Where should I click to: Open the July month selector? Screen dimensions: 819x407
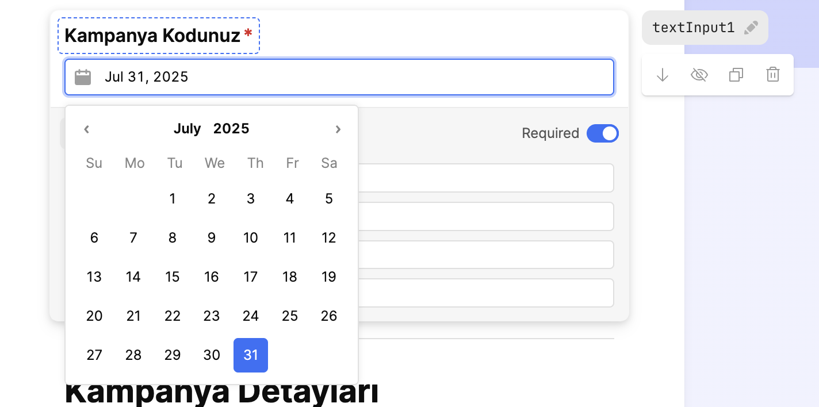pos(187,128)
